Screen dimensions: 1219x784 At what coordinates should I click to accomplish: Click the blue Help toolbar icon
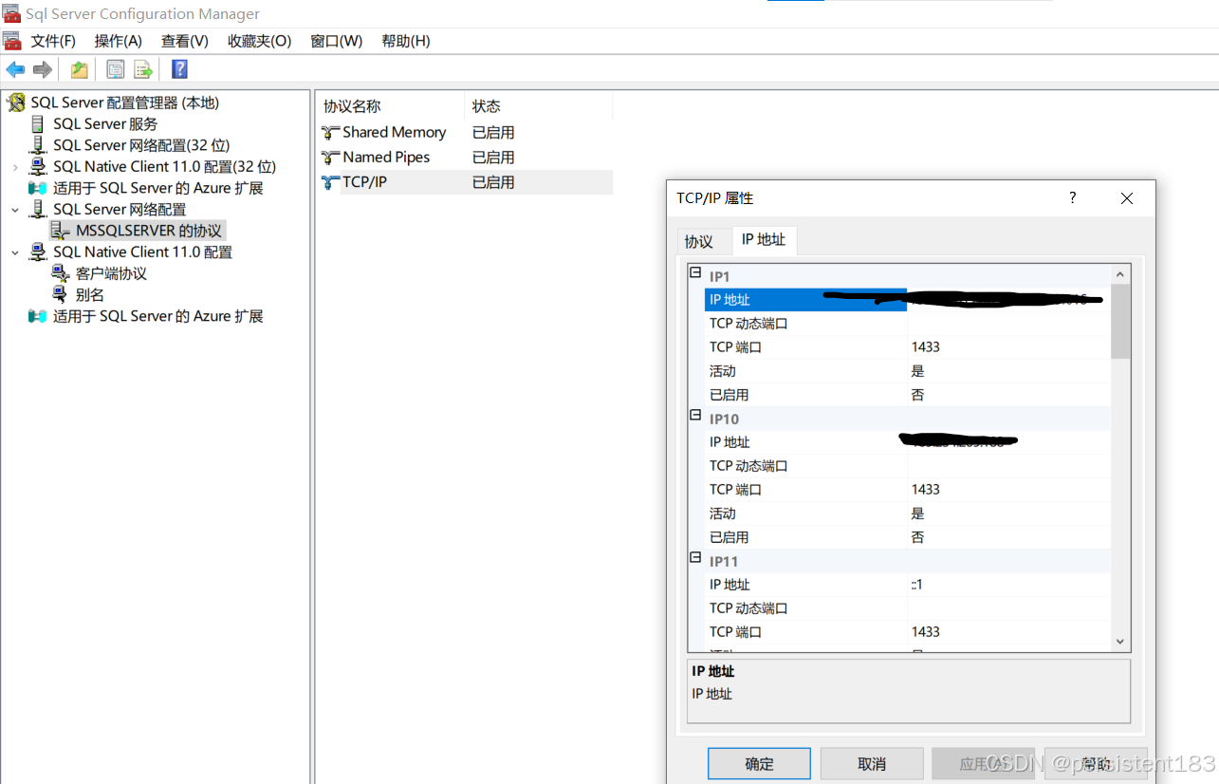(x=179, y=69)
